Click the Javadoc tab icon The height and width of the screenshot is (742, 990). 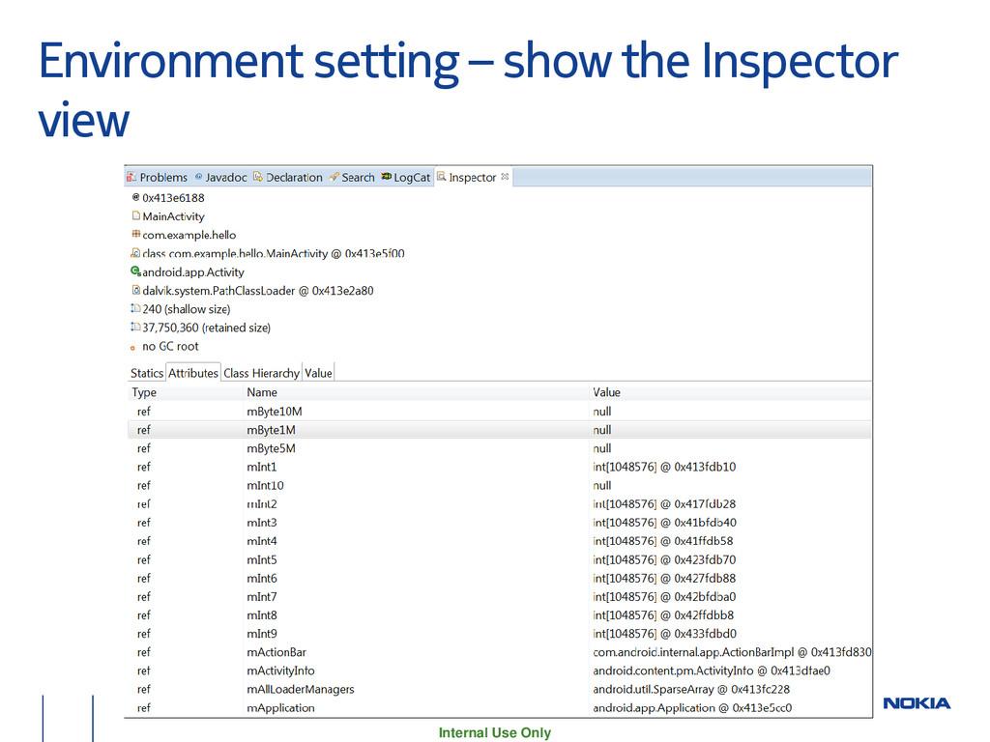[198, 178]
